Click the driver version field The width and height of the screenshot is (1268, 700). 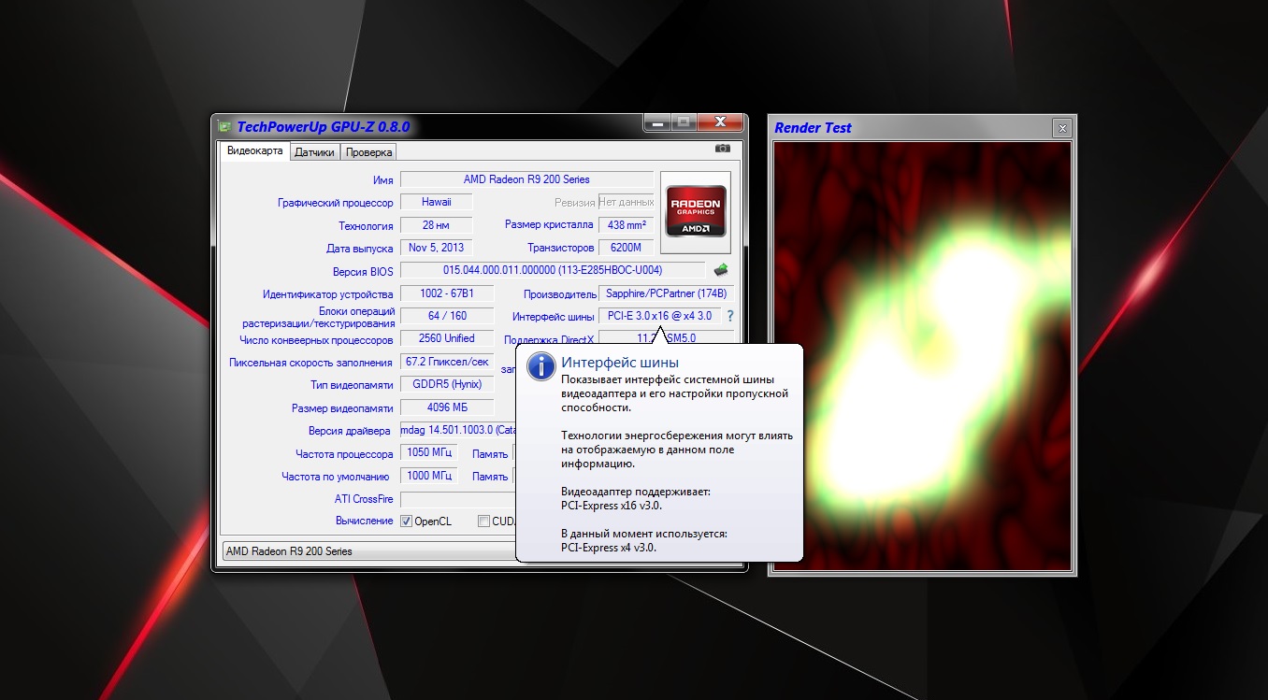click(x=458, y=431)
